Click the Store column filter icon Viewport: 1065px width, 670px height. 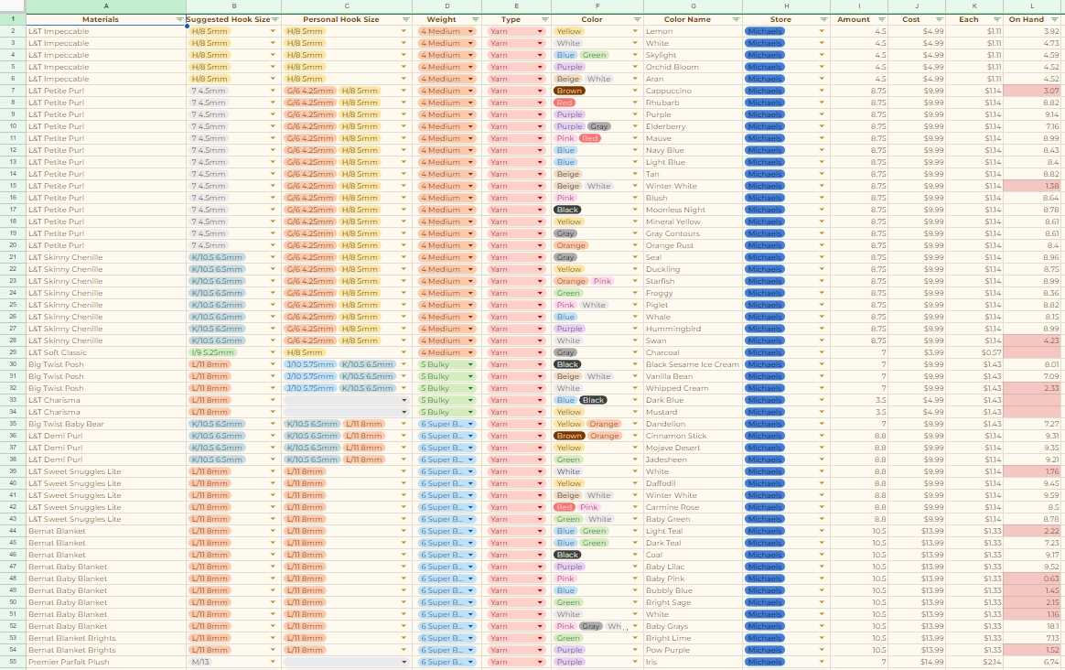(824, 19)
